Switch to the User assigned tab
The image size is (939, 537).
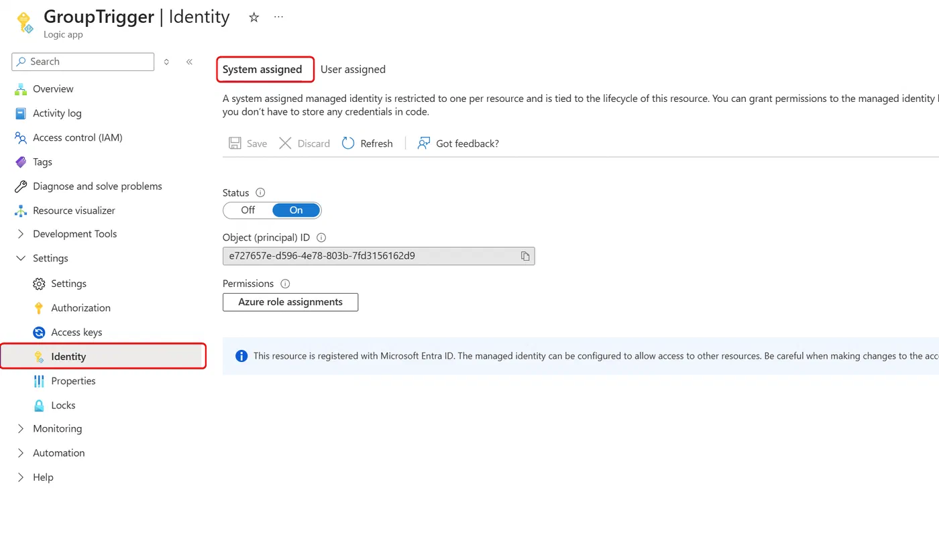tap(353, 69)
